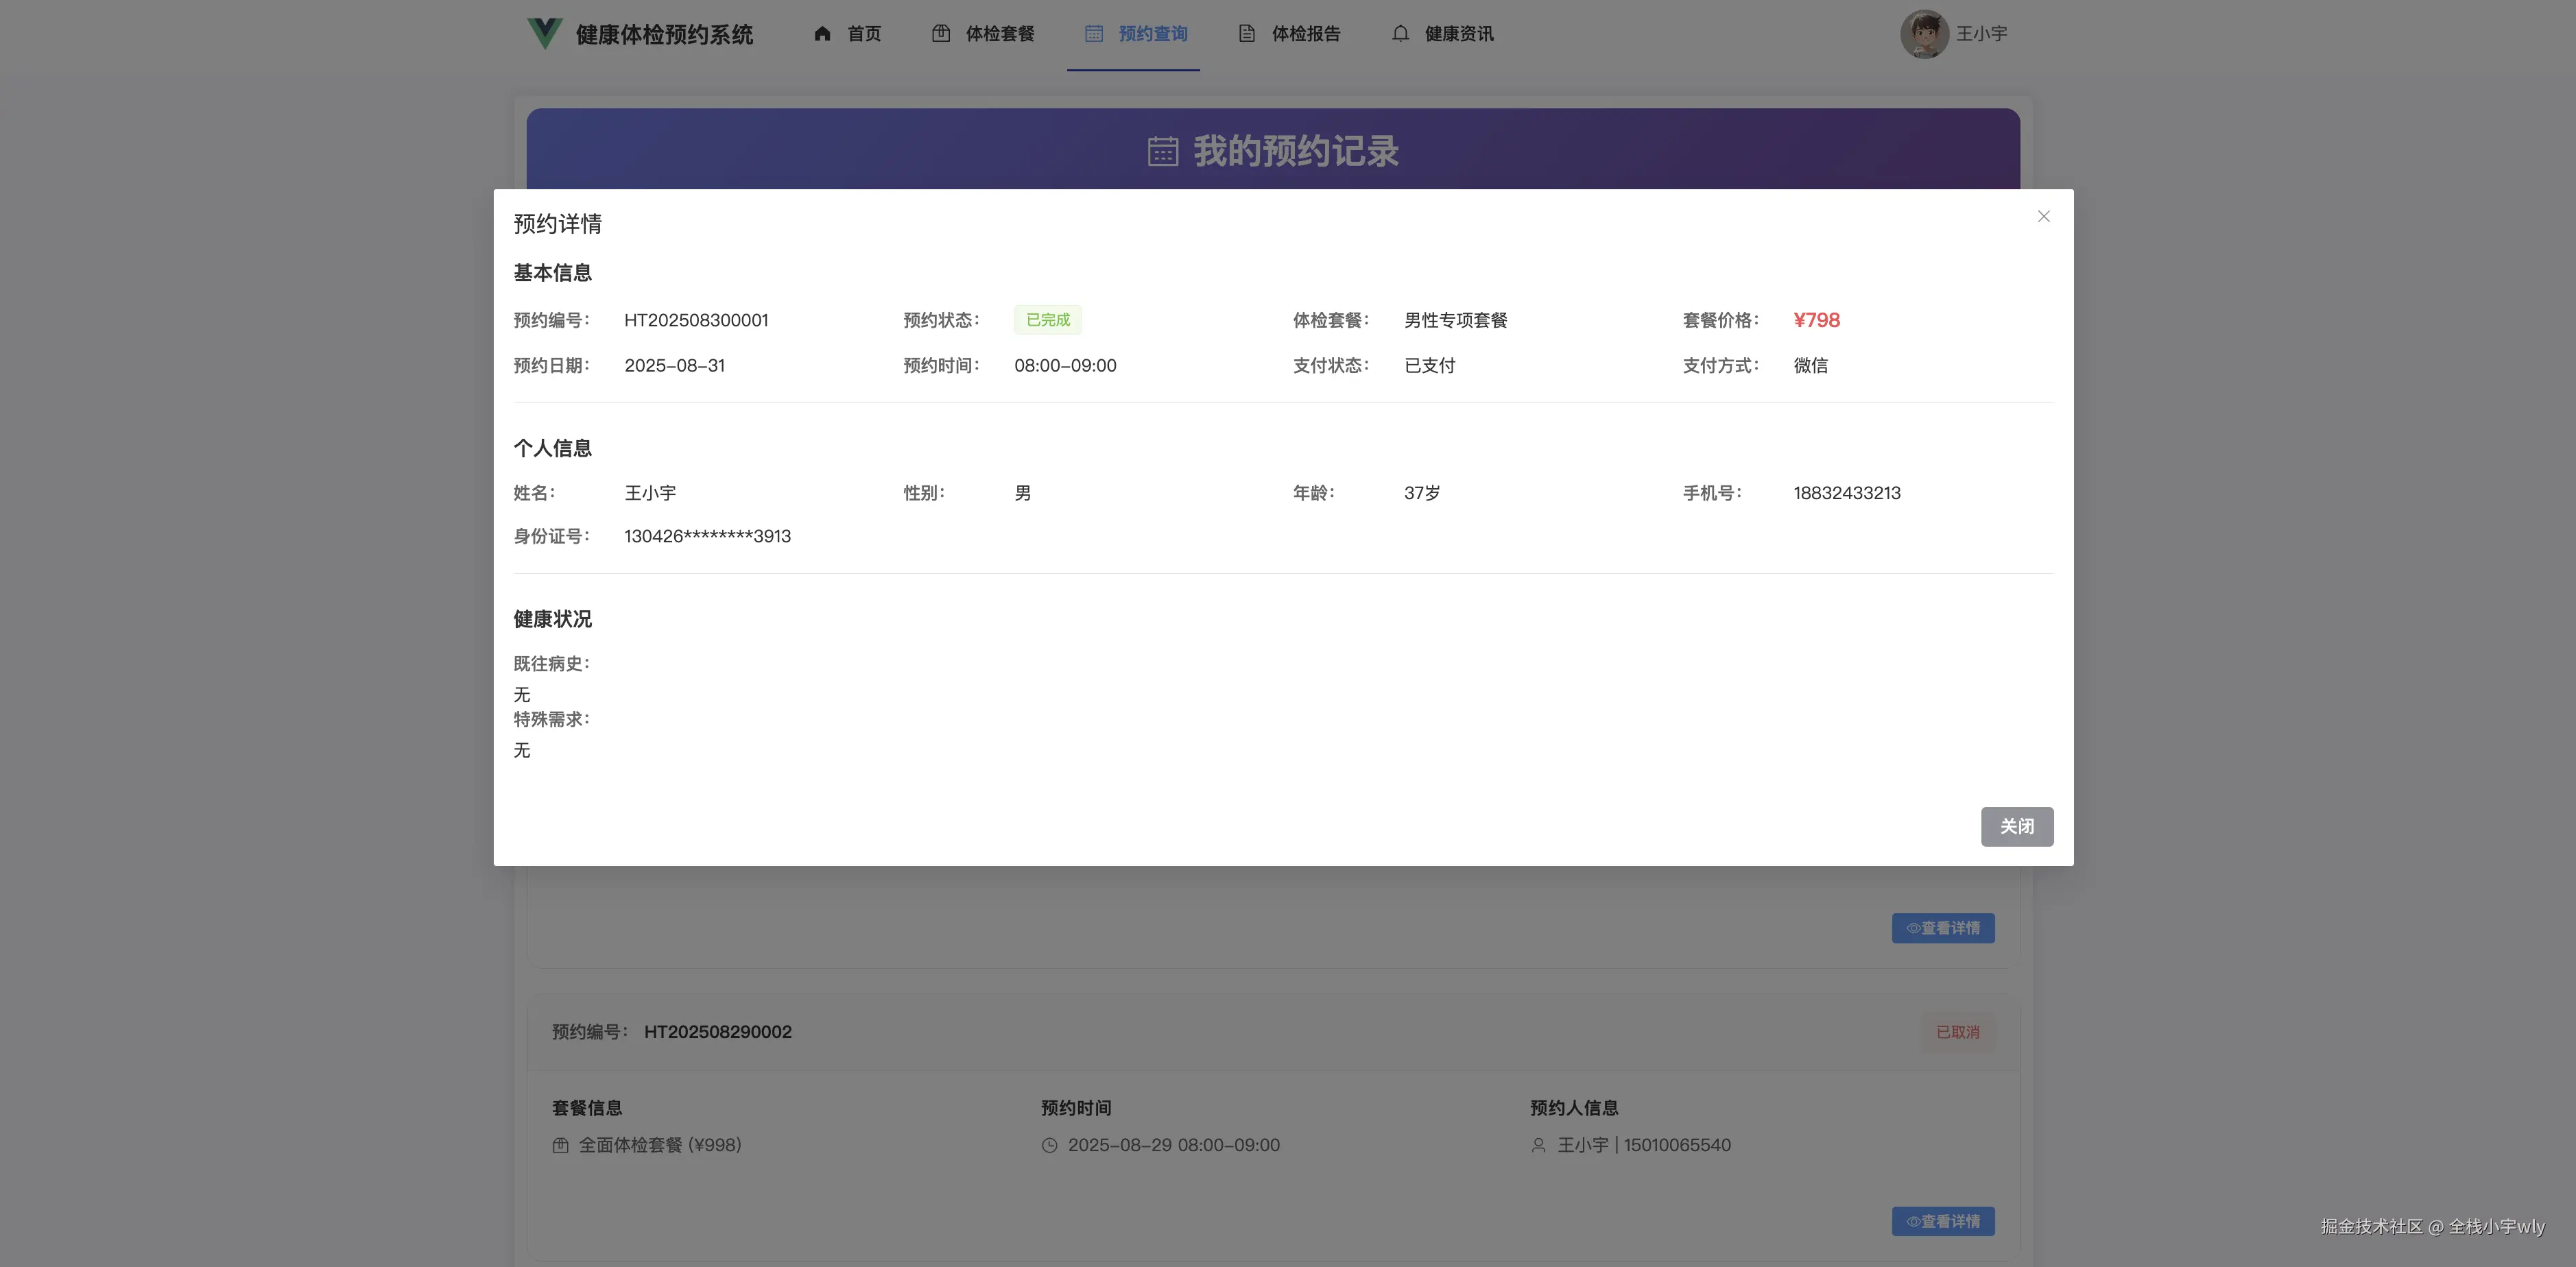Click the 已完成 status tag
This screenshot has width=2576, height=1267.
pos(1047,319)
